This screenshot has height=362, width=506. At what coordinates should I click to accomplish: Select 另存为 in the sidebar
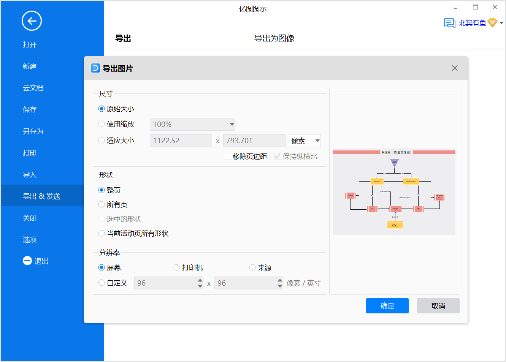click(33, 131)
